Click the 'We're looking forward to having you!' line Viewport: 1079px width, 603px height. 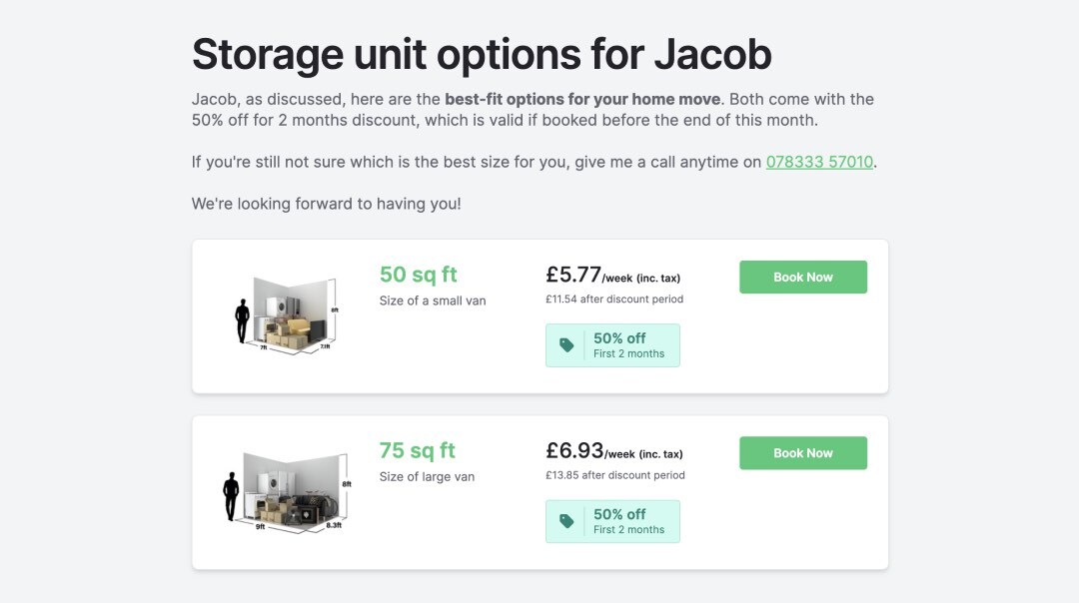(327, 204)
